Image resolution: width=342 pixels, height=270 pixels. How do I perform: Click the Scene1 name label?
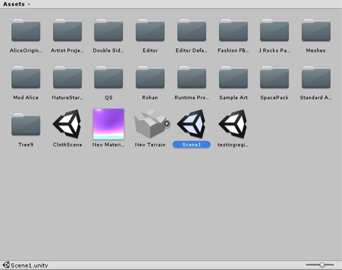click(192, 145)
